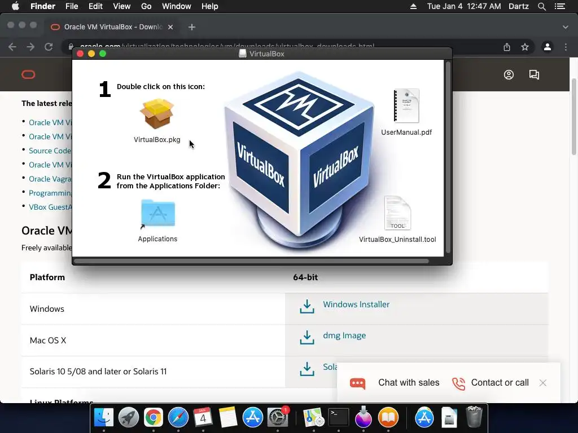Click the VirtualBox window horizontal scrollbar
The image size is (578, 433).
tap(251, 261)
